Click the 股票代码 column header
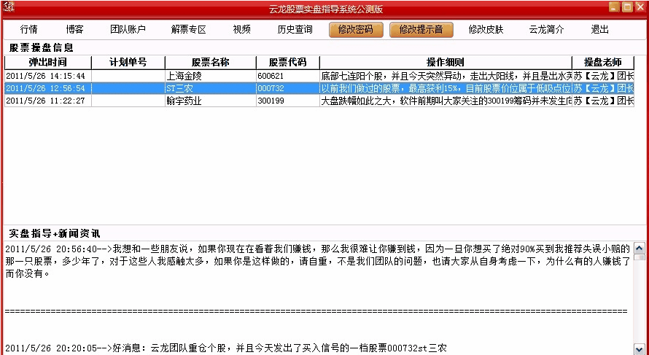Viewport: 649px width, 355px height. tap(287, 63)
